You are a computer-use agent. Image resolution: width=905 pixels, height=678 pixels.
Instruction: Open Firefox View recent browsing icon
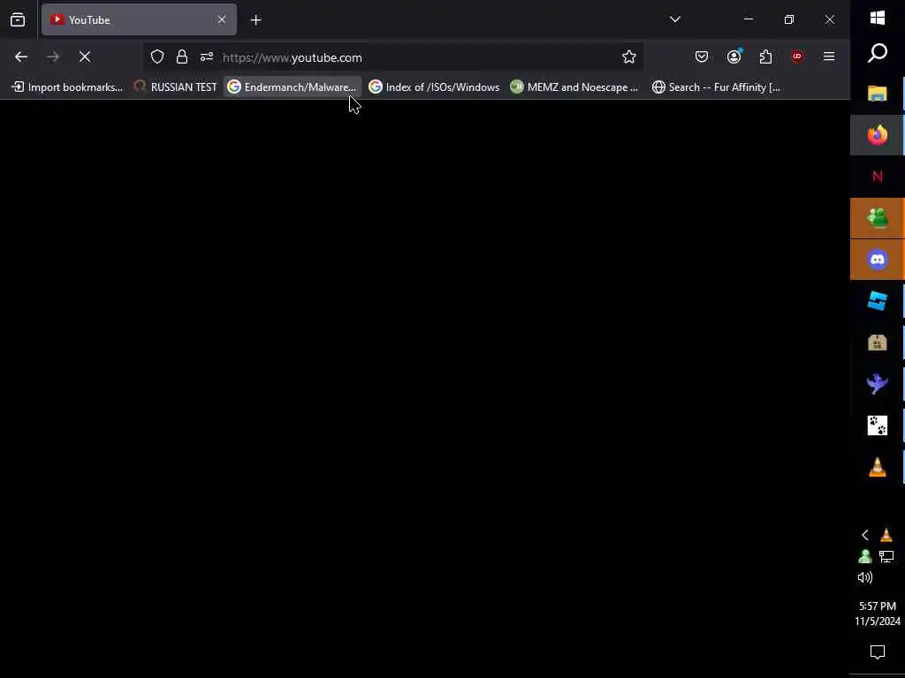tap(18, 19)
